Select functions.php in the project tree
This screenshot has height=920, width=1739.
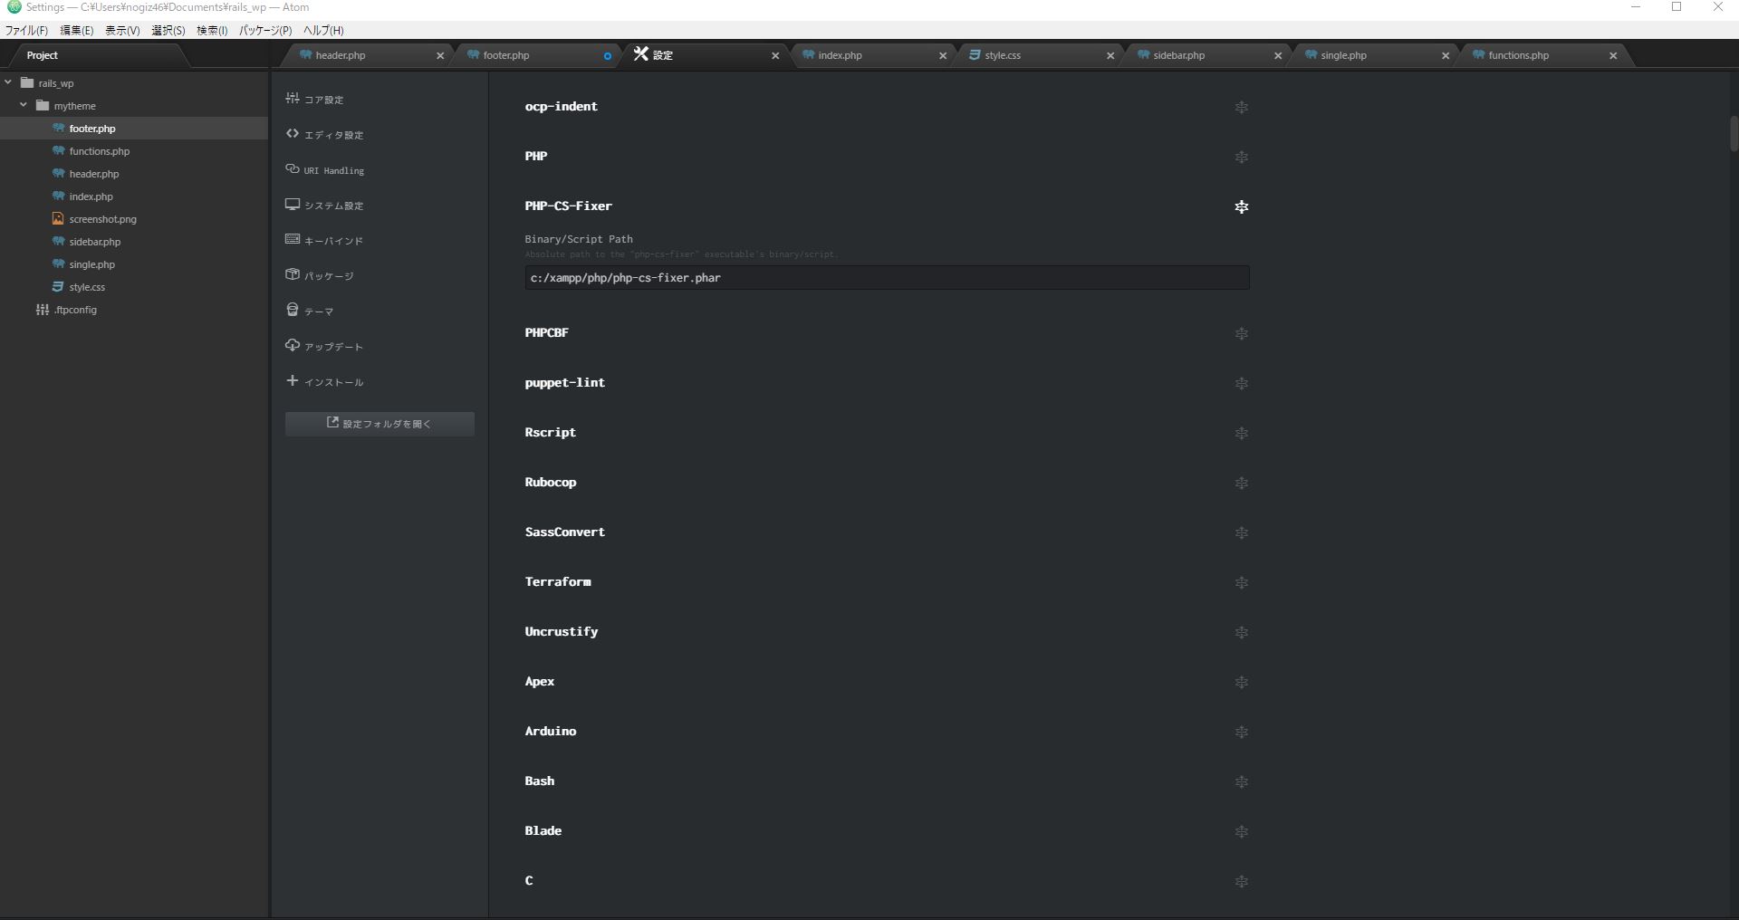click(100, 150)
